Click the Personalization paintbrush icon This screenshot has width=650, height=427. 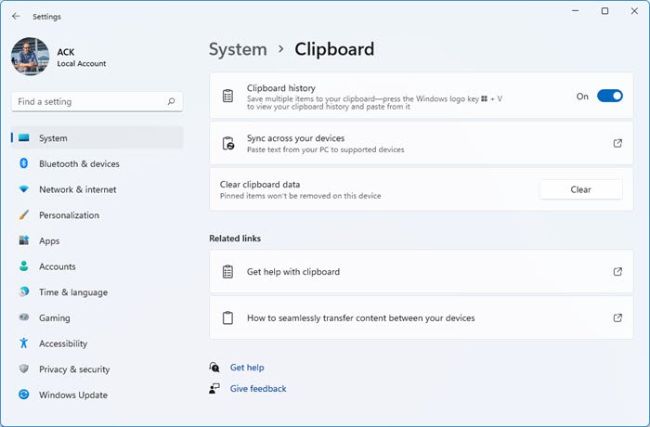[23, 215]
